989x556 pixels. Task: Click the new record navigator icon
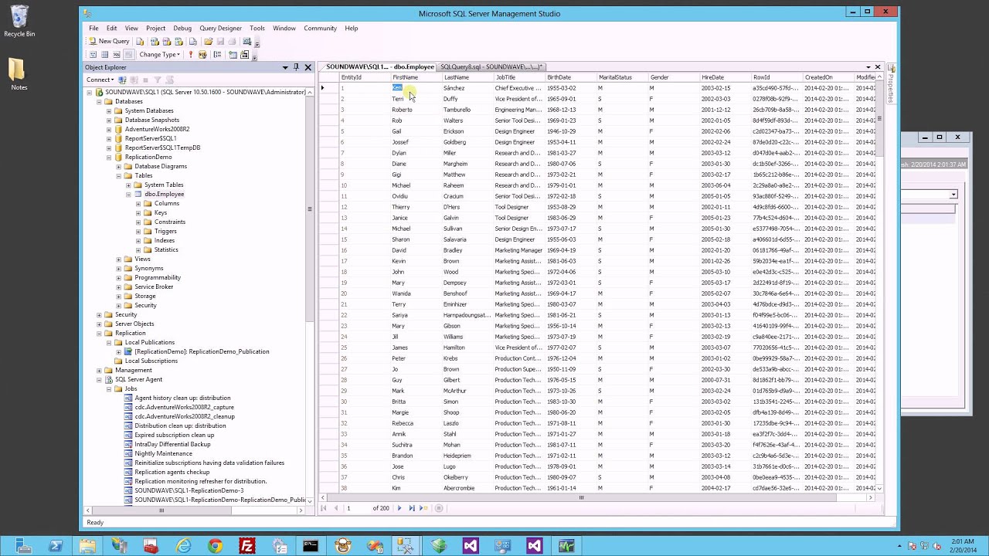[x=423, y=508]
